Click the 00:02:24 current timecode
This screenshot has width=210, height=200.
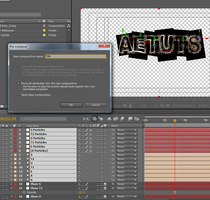pos(8,119)
